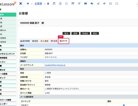This screenshot has height=106, width=138.
Task: Open デジタルコンテンツ in the sidebar
Action: (x=8, y=54)
